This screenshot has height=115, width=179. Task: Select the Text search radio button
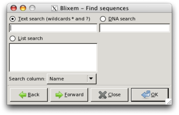point(13,19)
